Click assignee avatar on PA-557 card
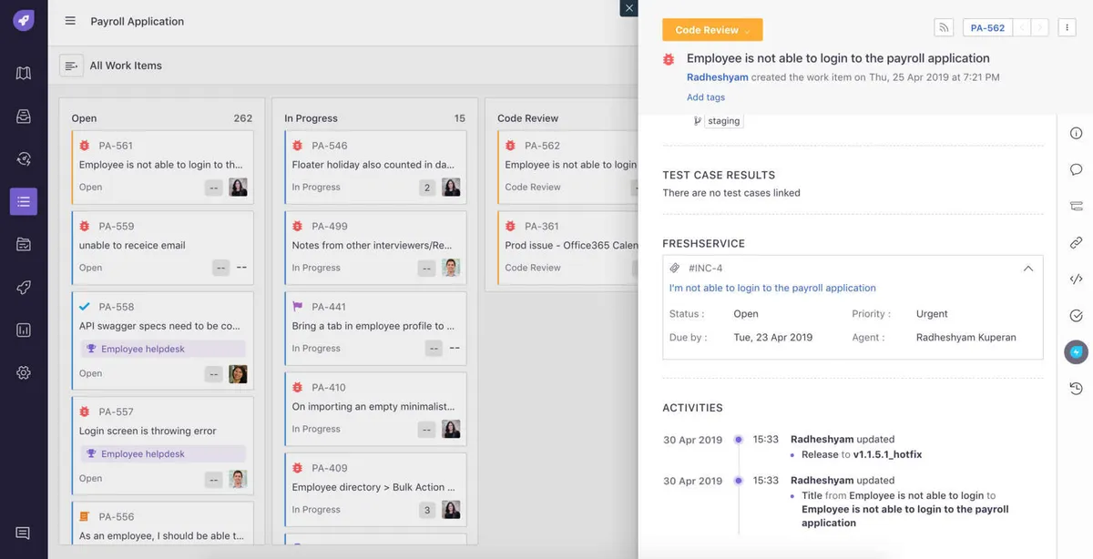Screen dimensions: 1093x559 (239, 479)
